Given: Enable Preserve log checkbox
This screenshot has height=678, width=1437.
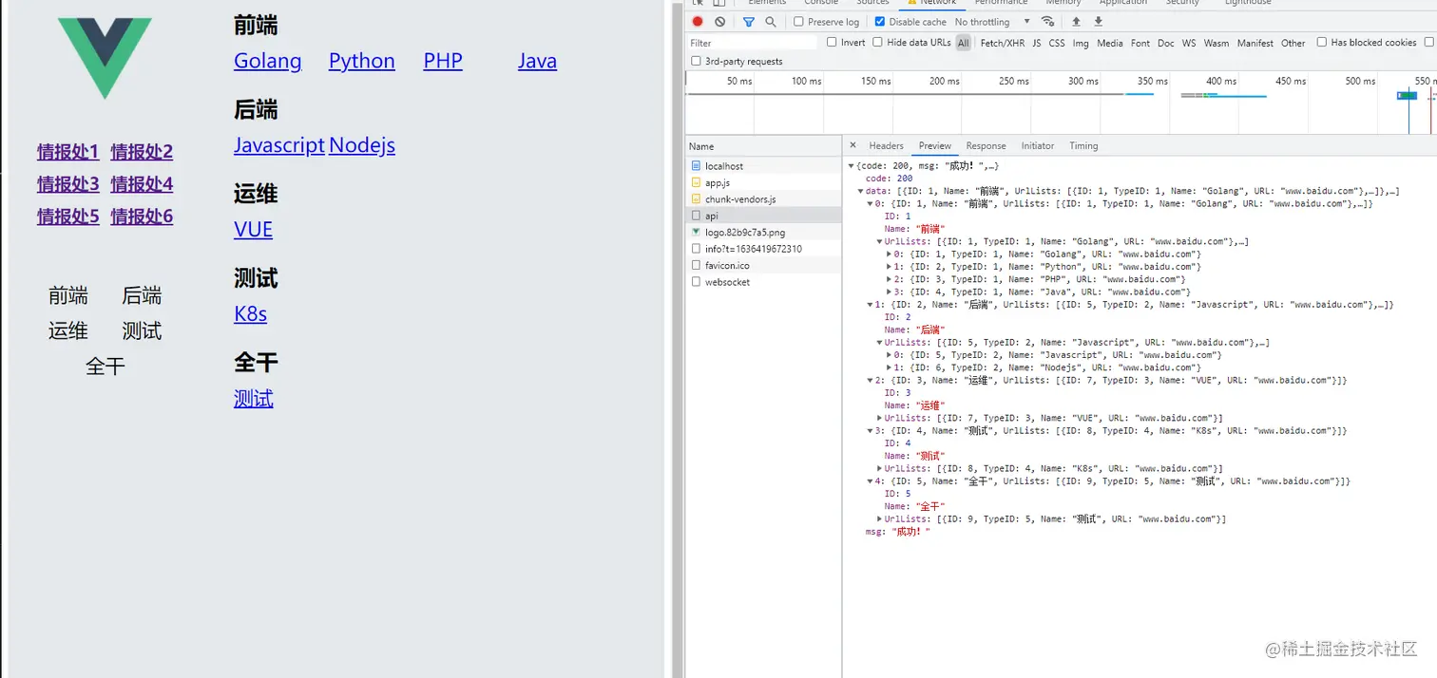Looking at the screenshot, I should coord(798,22).
